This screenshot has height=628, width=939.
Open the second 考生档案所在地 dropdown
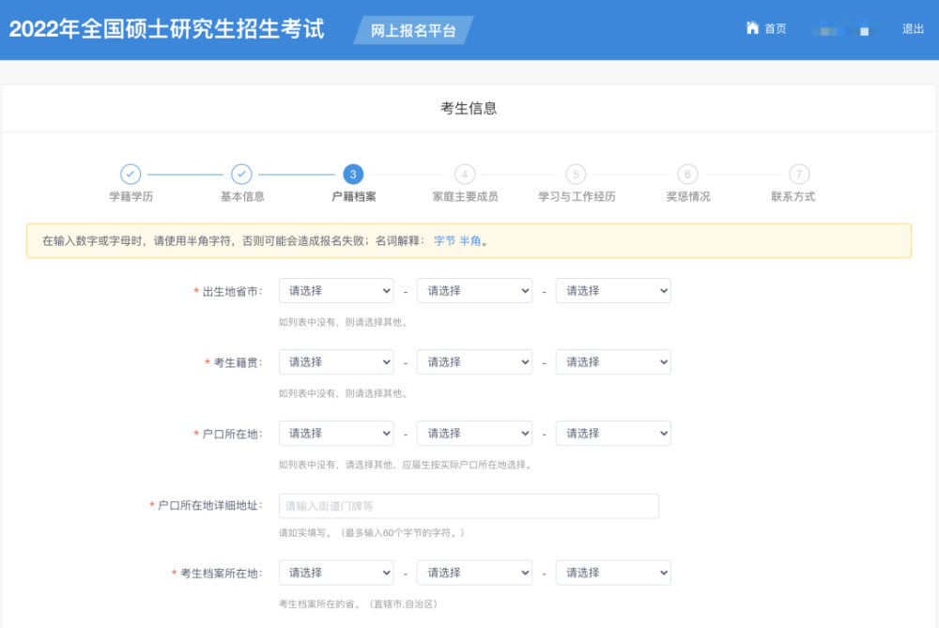pyautogui.click(x=474, y=573)
